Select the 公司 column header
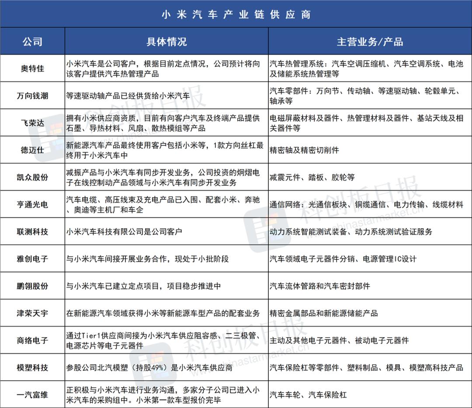 (32, 42)
